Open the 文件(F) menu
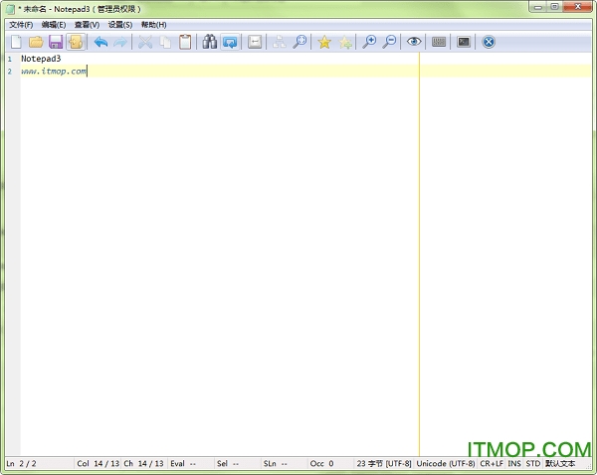Viewport: 597px width, 475px height. [21, 25]
